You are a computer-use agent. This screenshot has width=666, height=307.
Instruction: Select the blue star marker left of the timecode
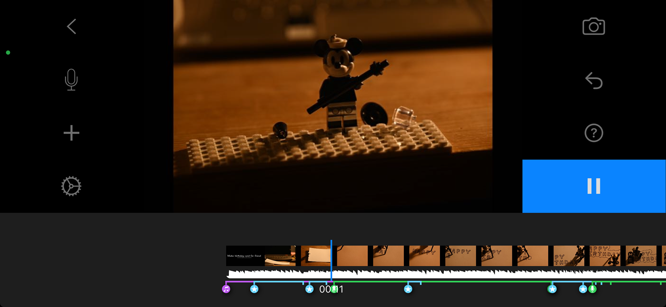(x=309, y=289)
